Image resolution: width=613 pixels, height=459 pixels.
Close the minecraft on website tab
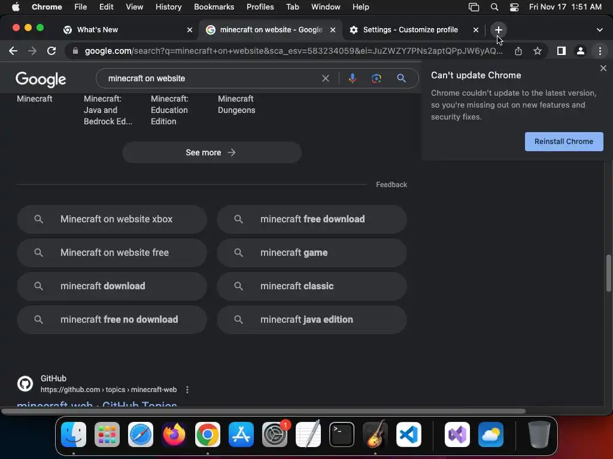(x=333, y=30)
